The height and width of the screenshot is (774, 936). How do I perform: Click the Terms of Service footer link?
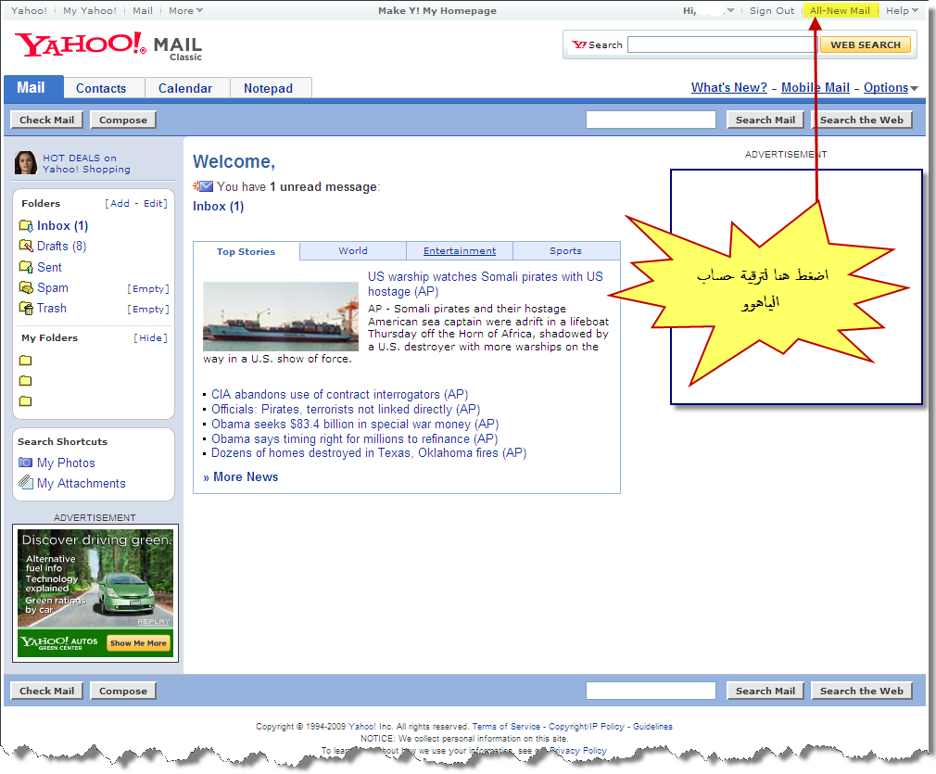pyautogui.click(x=506, y=726)
